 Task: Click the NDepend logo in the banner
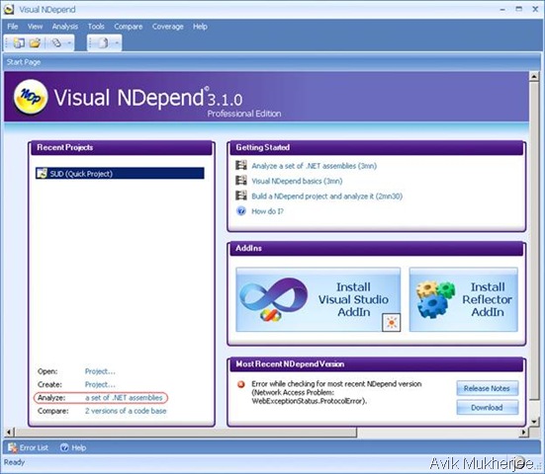(x=31, y=97)
